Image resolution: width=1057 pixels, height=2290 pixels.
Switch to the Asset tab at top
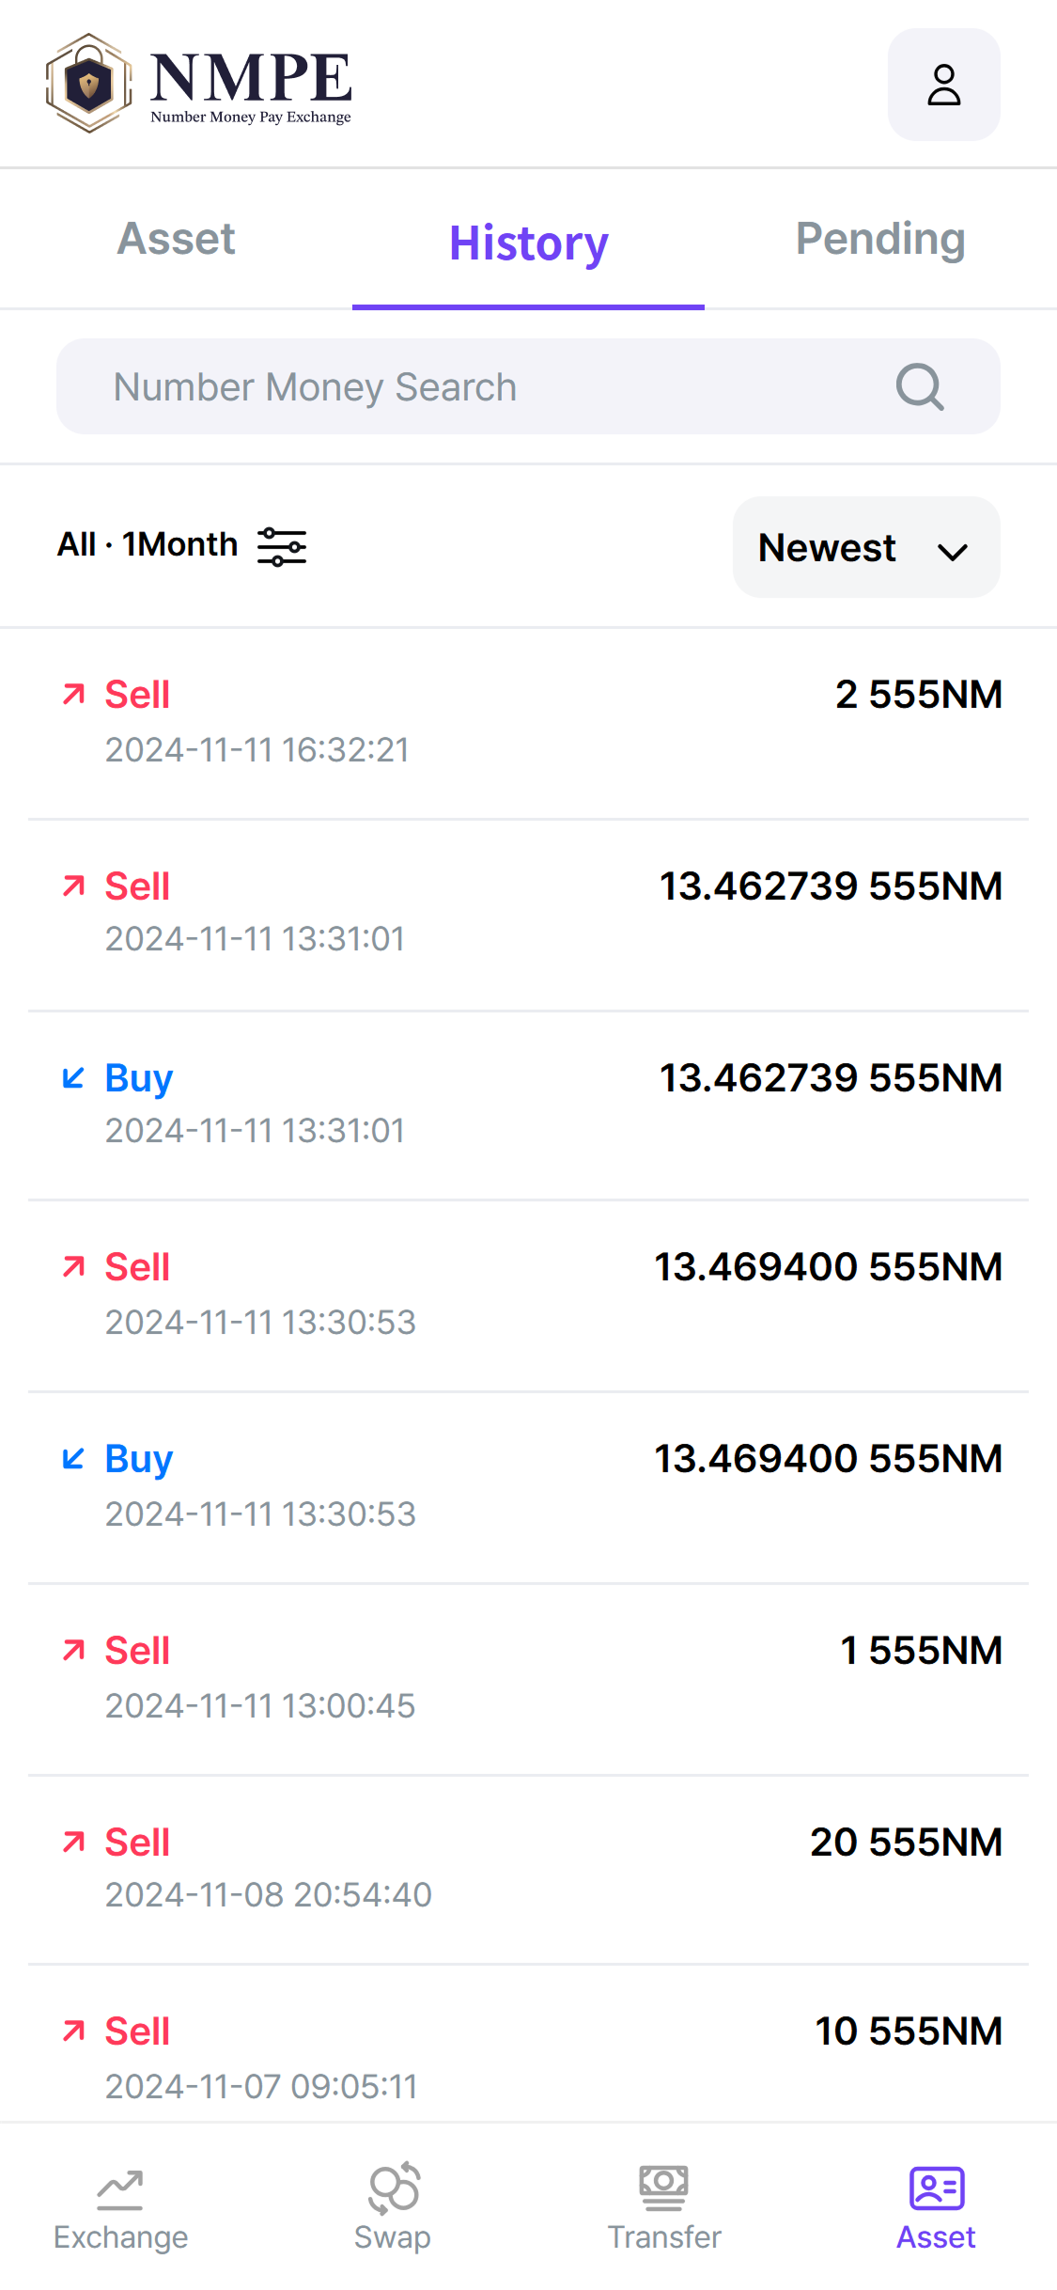(176, 239)
